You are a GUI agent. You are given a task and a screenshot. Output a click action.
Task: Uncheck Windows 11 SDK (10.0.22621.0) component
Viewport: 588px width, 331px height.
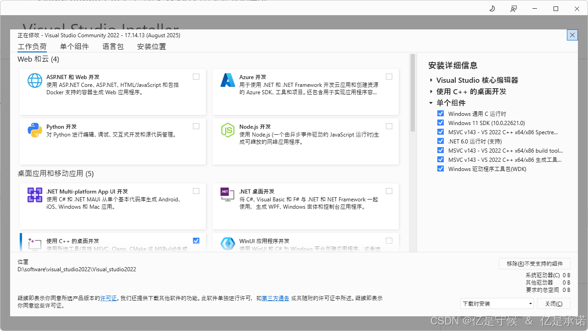[441, 123]
